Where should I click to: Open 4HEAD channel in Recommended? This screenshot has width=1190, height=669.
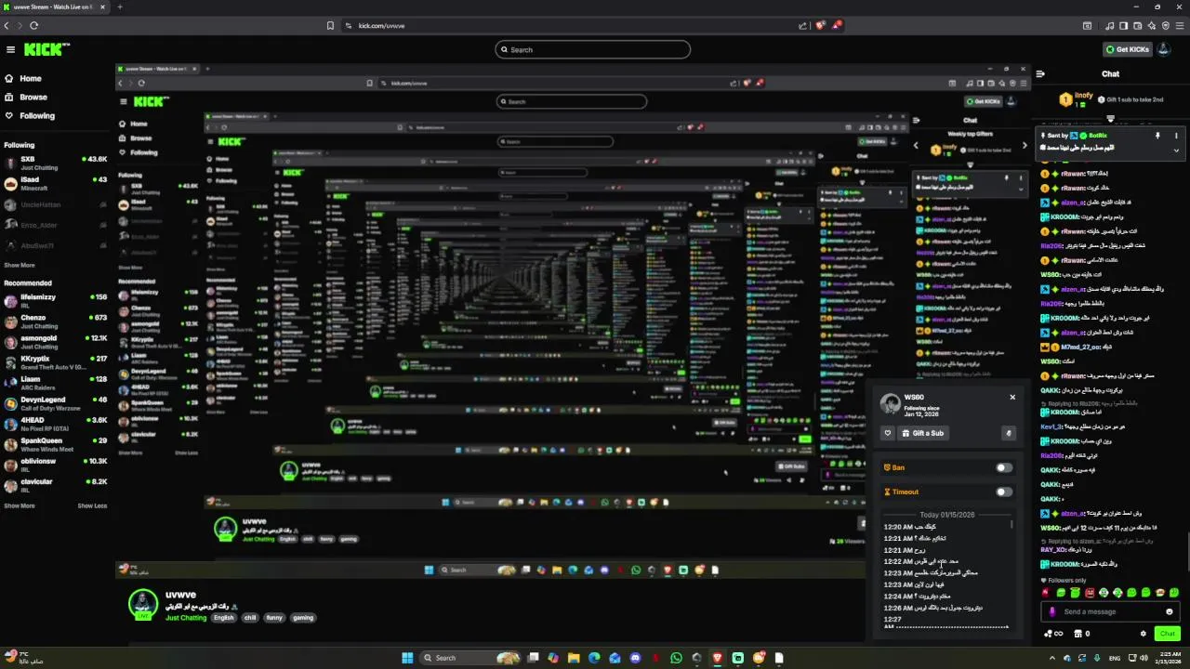56,425
